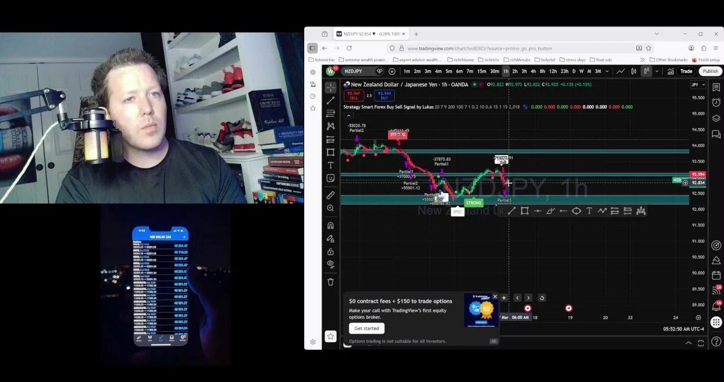Click the compare or add symbol plus
The height and width of the screenshot is (382, 724).
point(392,71)
